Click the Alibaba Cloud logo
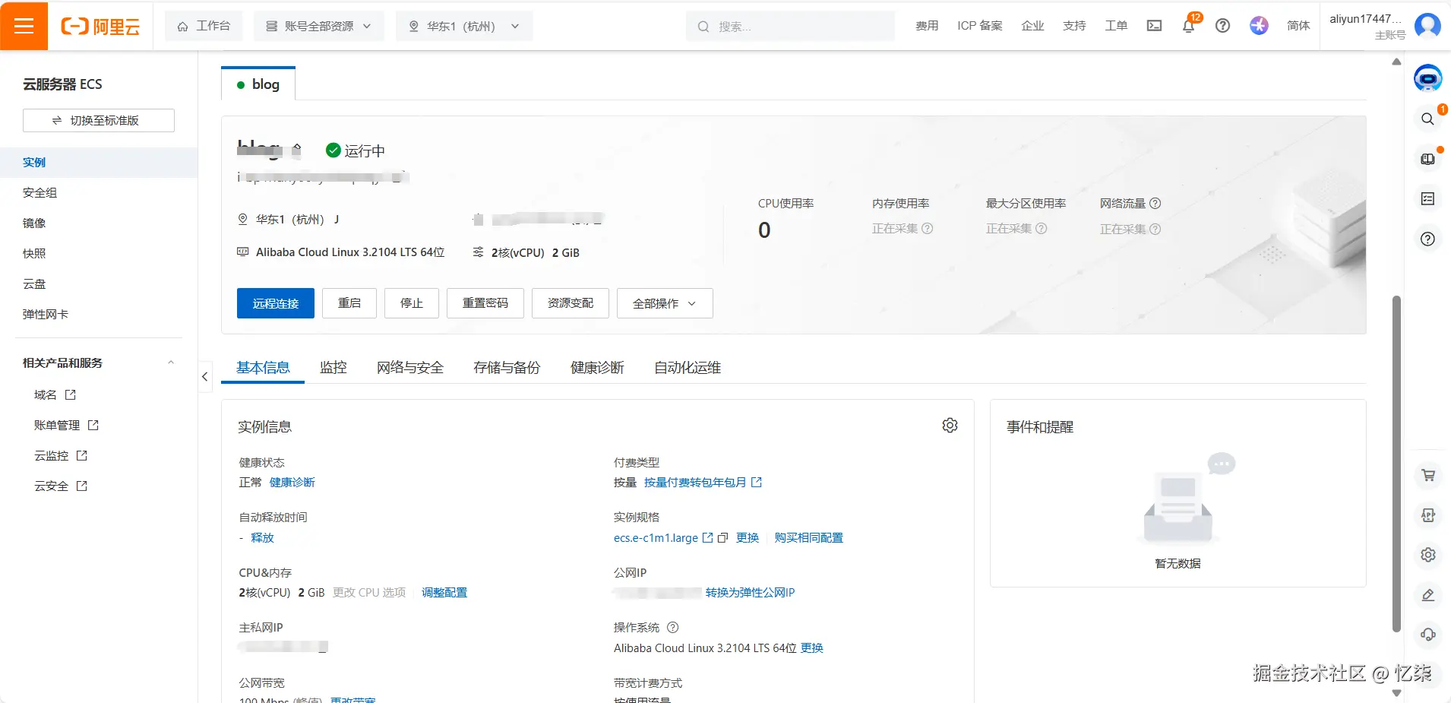 click(x=100, y=27)
